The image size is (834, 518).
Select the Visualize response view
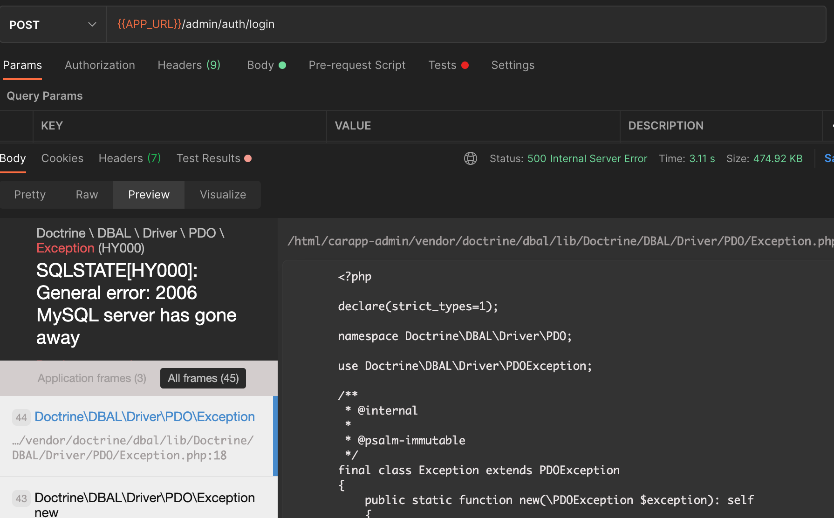click(x=223, y=195)
